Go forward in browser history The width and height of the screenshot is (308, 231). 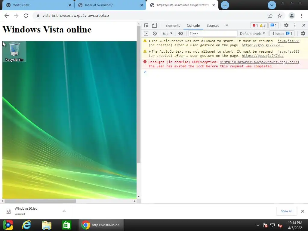pyautogui.click(x=16, y=16)
